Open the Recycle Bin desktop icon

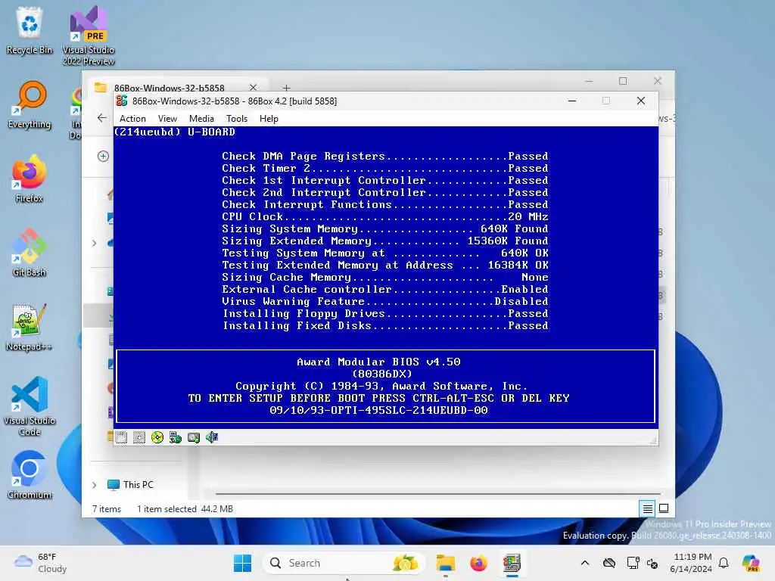point(30,30)
